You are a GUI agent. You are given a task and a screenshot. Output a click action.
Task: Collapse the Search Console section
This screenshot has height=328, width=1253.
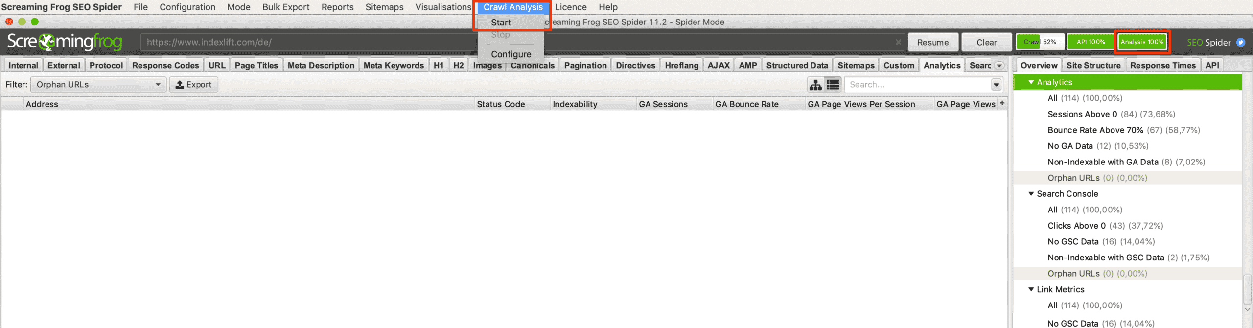[x=1031, y=194]
